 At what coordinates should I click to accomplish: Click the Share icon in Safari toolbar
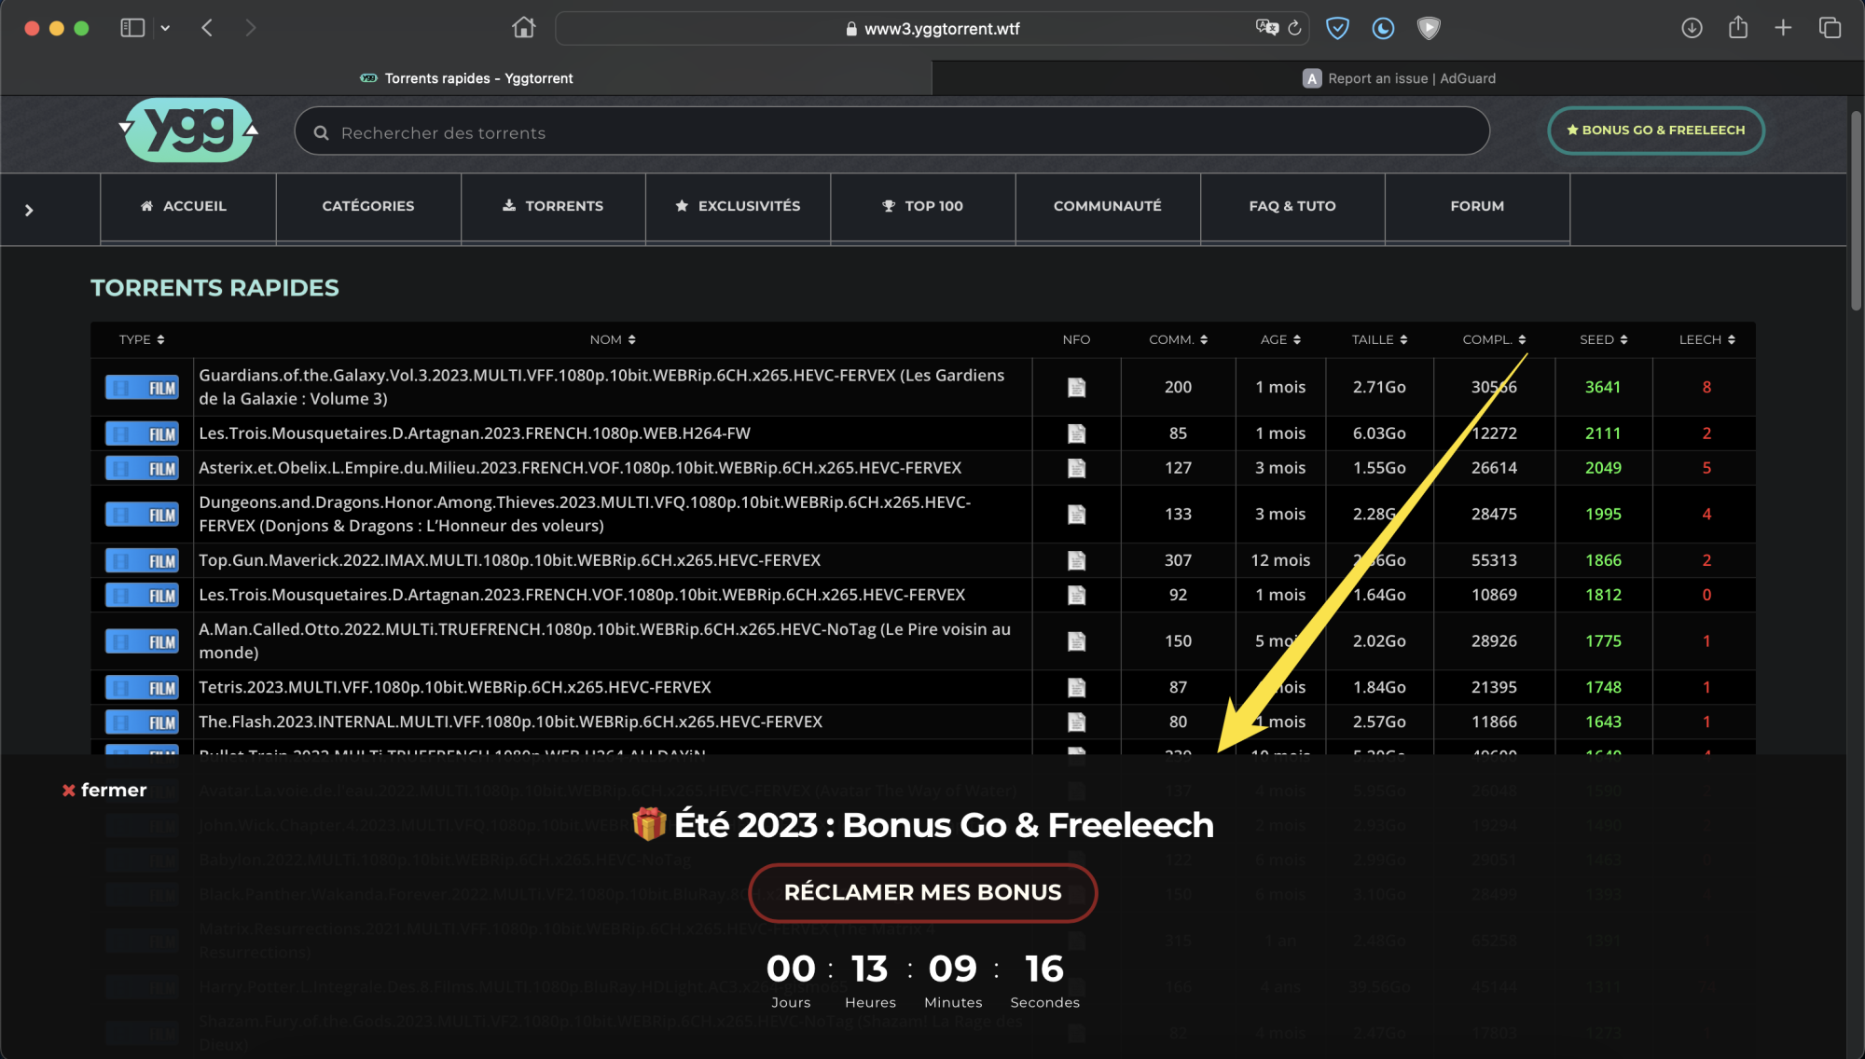click(x=1737, y=28)
